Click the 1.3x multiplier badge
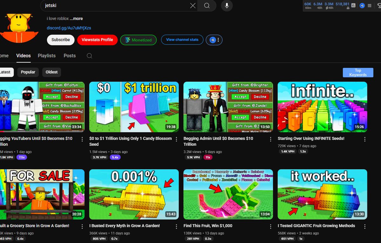 (303, 152)
